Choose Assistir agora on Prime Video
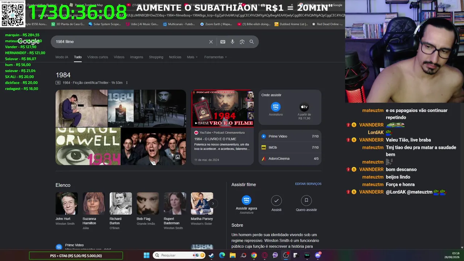The height and width of the screenshot is (261, 464). (x=246, y=204)
